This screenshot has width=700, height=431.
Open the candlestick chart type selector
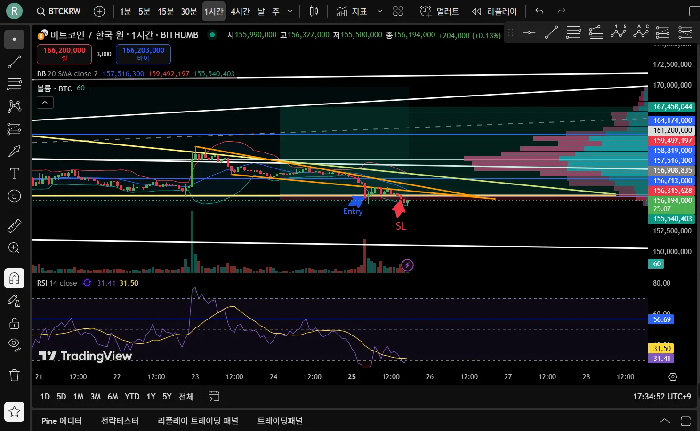click(x=314, y=11)
